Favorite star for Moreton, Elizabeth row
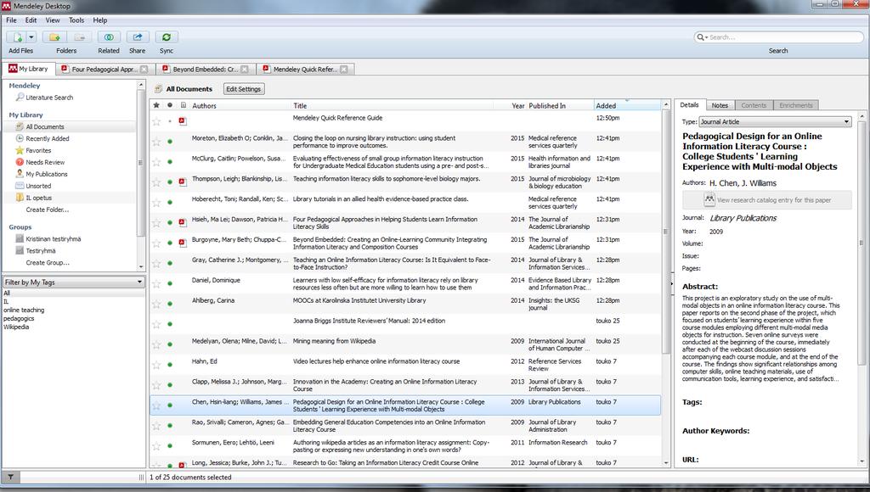Screen dimensions: 870x492 (x=156, y=142)
